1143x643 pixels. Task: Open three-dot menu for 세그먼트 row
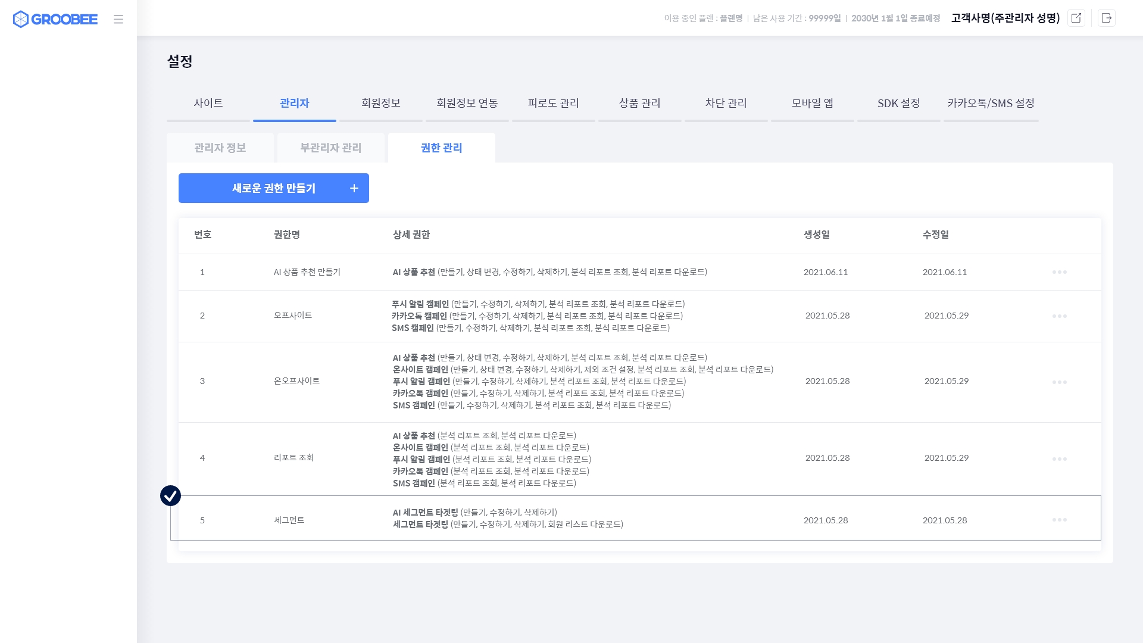point(1059,520)
